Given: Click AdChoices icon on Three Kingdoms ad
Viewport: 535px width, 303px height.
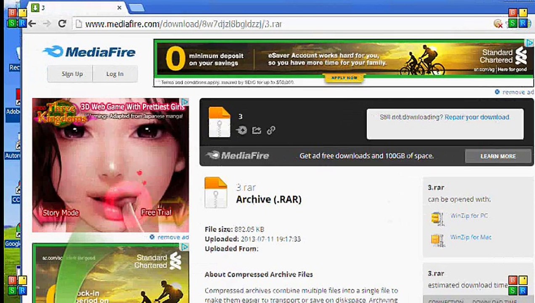Looking at the screenshot, I should click(x=184, y=102).
